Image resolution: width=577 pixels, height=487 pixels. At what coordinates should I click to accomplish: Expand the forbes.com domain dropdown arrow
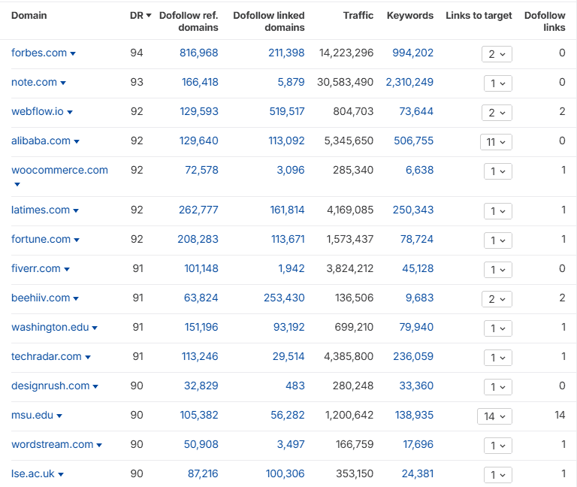point(73,54)
